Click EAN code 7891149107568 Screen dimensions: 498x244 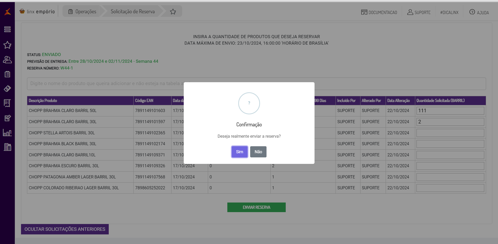click(x=150, y=177)
